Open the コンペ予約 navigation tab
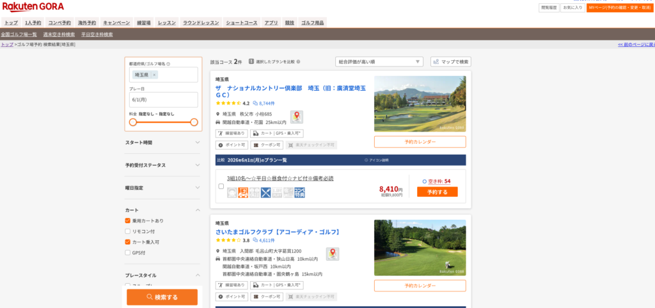This screenshot has width=655, height=308. (x=59, y=22)
